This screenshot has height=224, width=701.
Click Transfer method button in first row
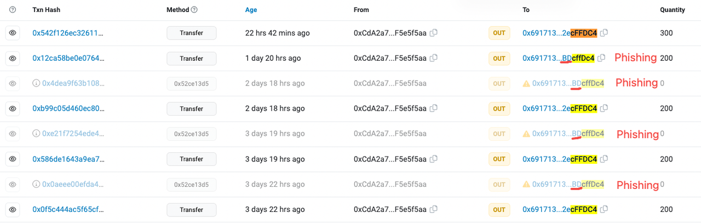[191, 33]
